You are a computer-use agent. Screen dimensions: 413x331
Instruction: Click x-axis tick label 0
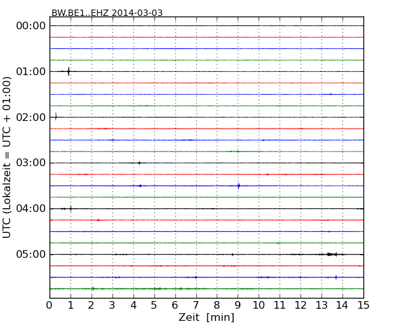(50, 306)
